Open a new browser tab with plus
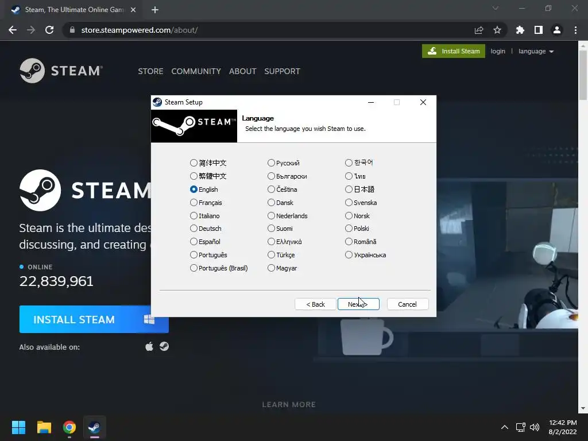This screenshot has width=588, height=441. [x=155, y=10]
